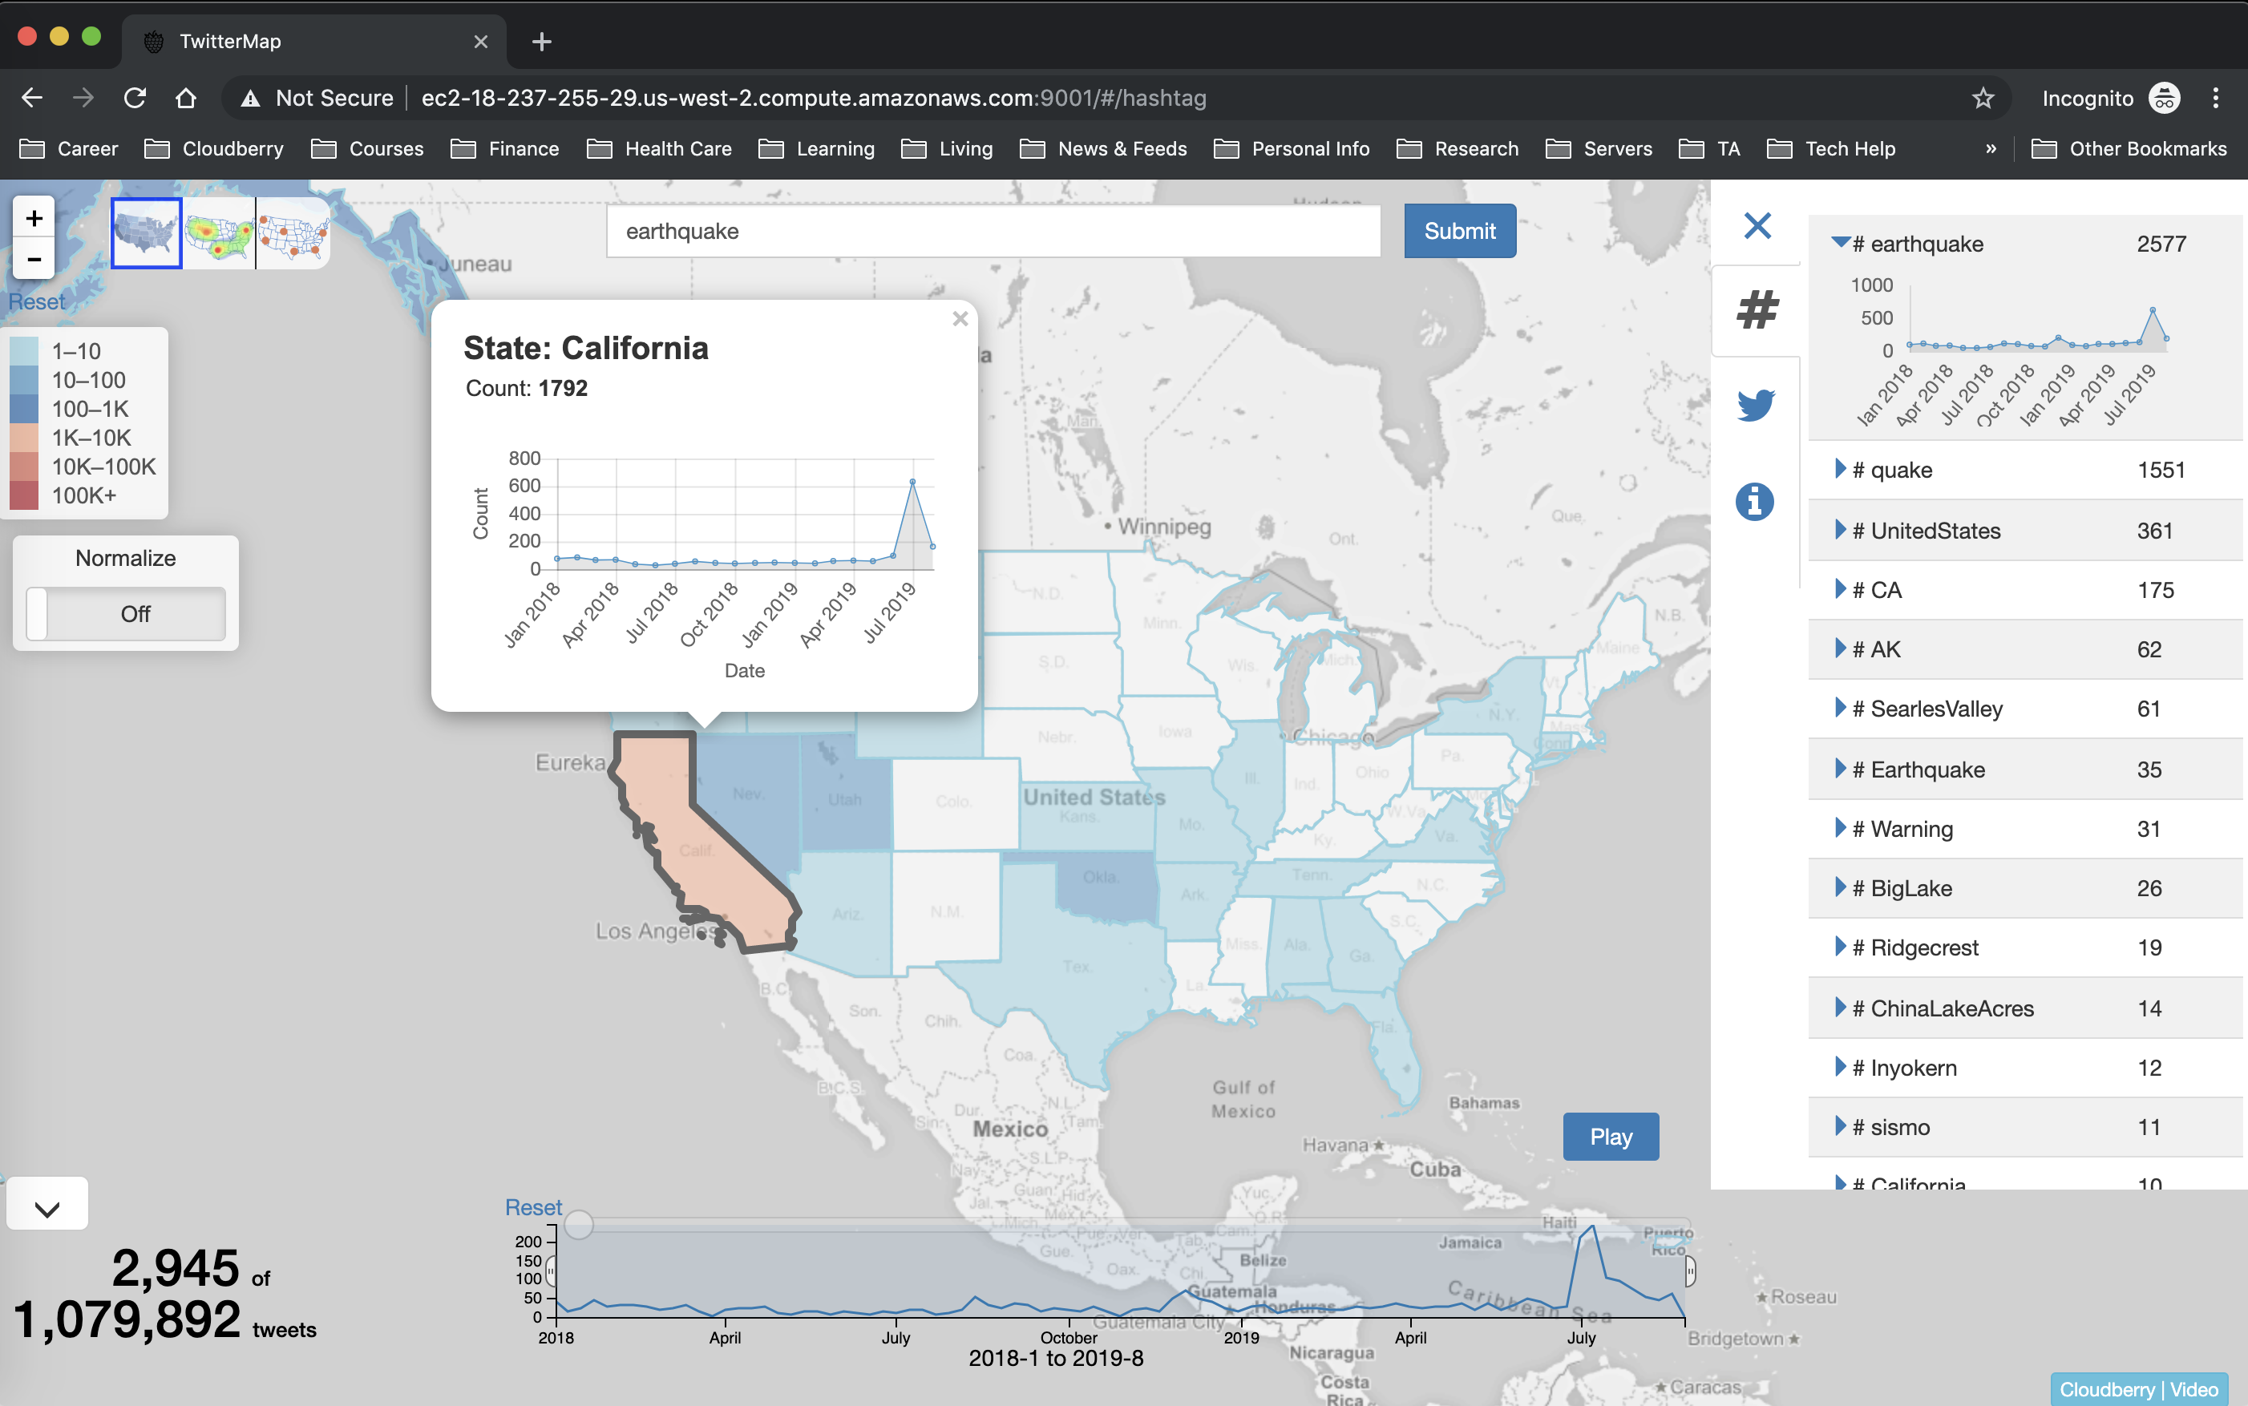Click the Reset link above the legend
This screenshot has width=2248, height=1406.
36,301
